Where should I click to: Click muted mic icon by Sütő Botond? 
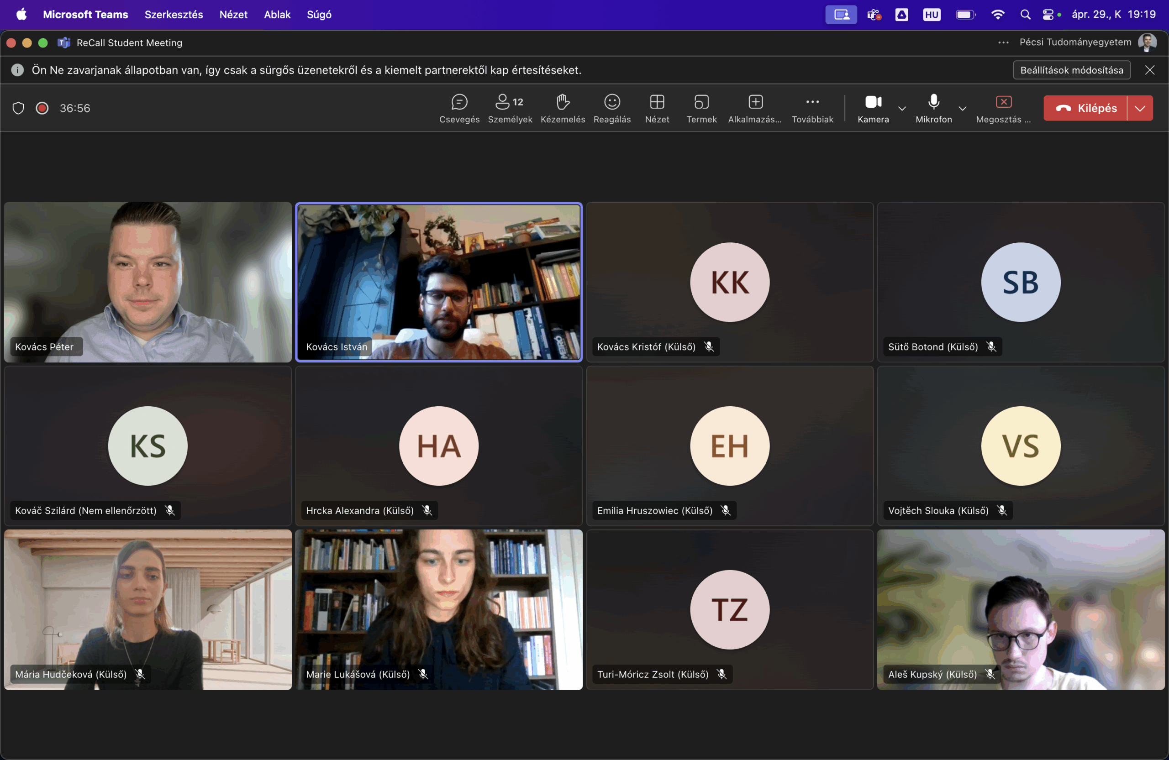pos(991,346)
